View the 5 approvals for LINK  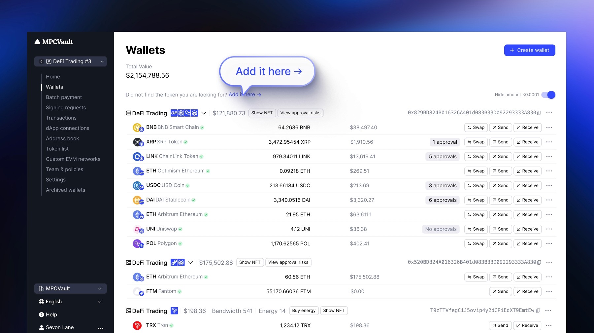pos(443,157)
